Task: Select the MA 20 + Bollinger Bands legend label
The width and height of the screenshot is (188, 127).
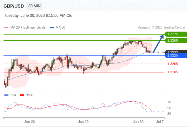Action: coord(28,28)
